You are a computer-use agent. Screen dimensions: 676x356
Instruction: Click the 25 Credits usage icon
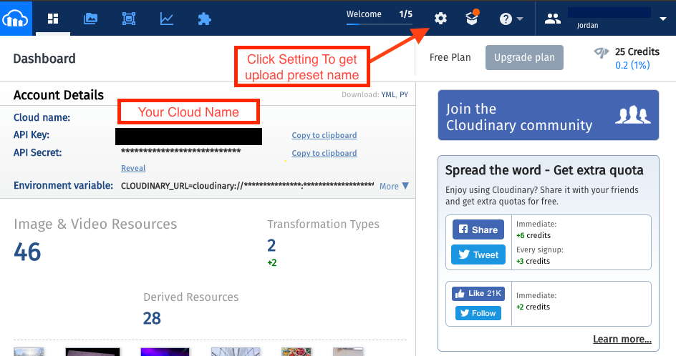[602, 52]
